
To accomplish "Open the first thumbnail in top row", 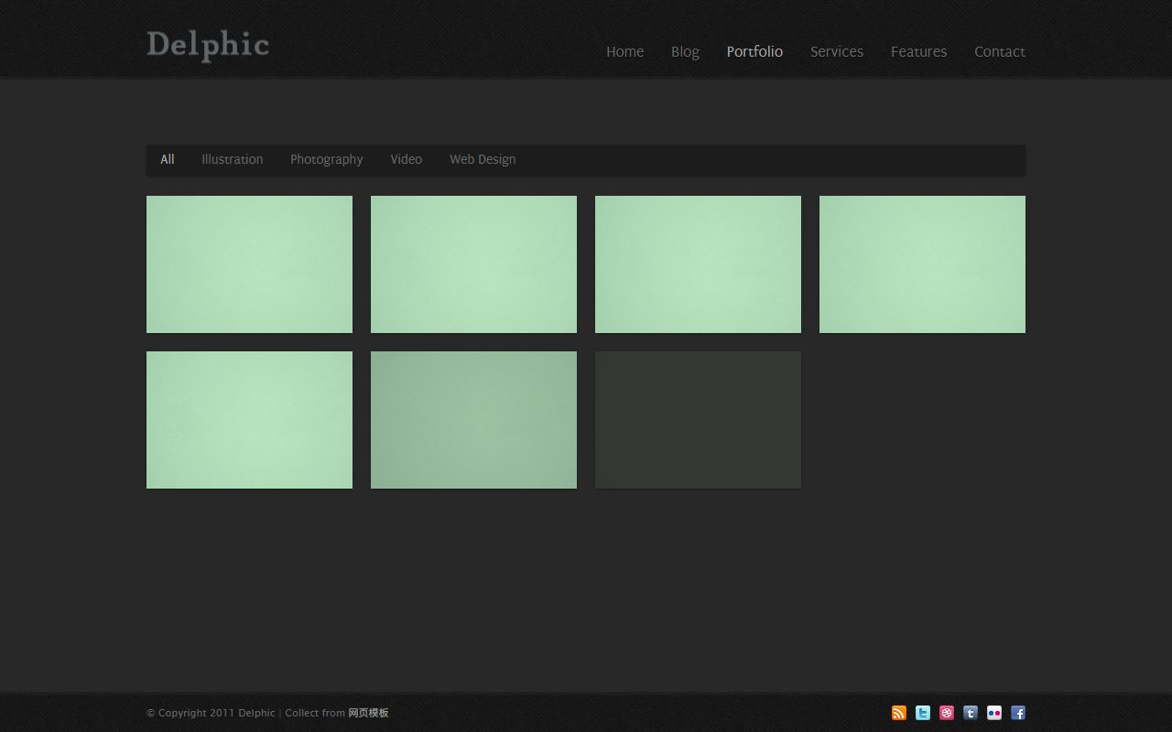I will click(x=249, y=264).
